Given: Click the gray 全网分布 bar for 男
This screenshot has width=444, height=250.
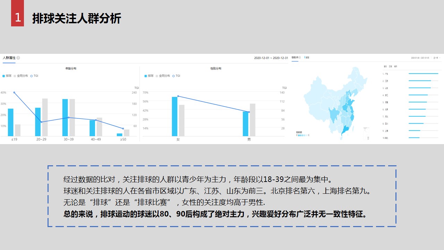Looking at the screenshot, I should coord(253,120).
